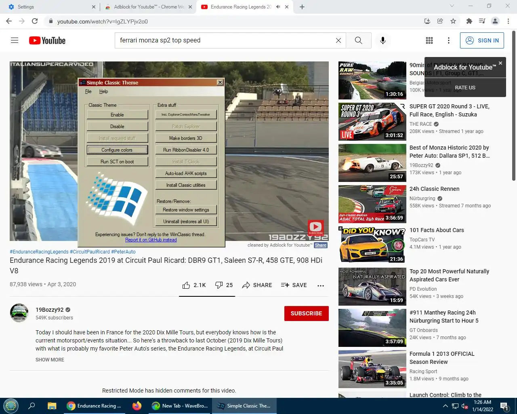Subscribe to 19Bozzy92 channel

tap(306, 313)
